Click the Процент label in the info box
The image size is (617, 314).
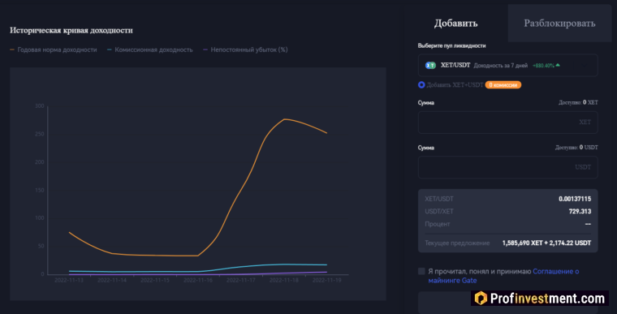point(437,224)
